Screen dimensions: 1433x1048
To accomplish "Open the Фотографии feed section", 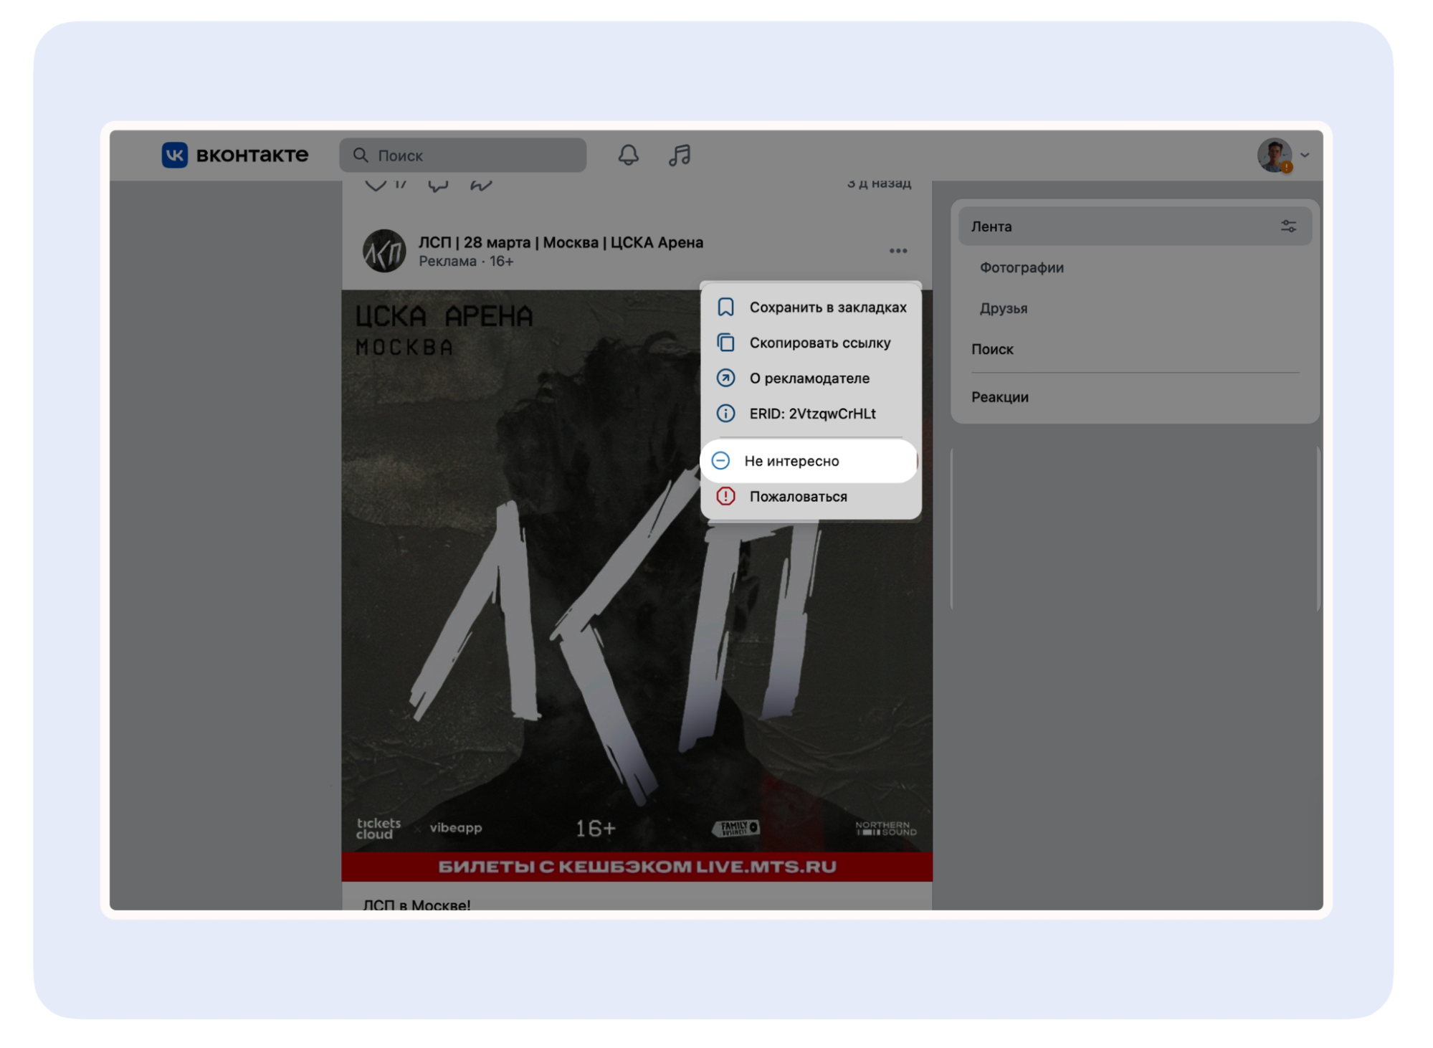I will (x=1022, y=267).
